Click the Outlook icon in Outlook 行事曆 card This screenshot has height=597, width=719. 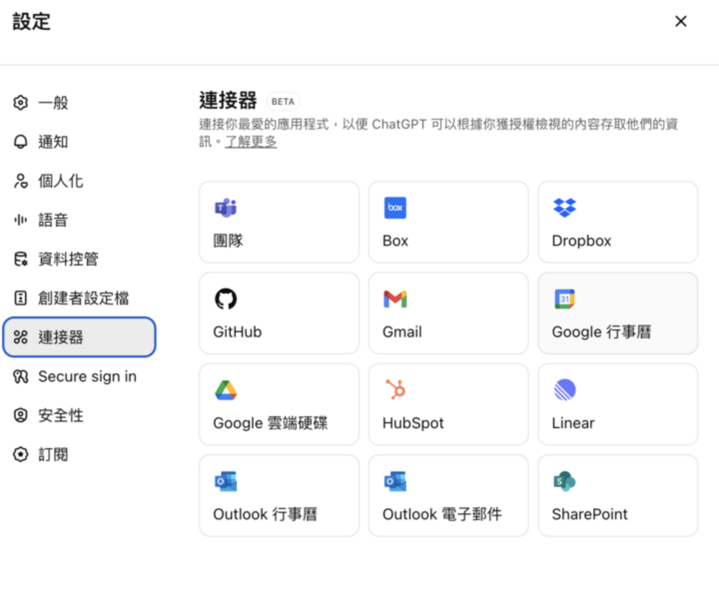click(226, 481)
